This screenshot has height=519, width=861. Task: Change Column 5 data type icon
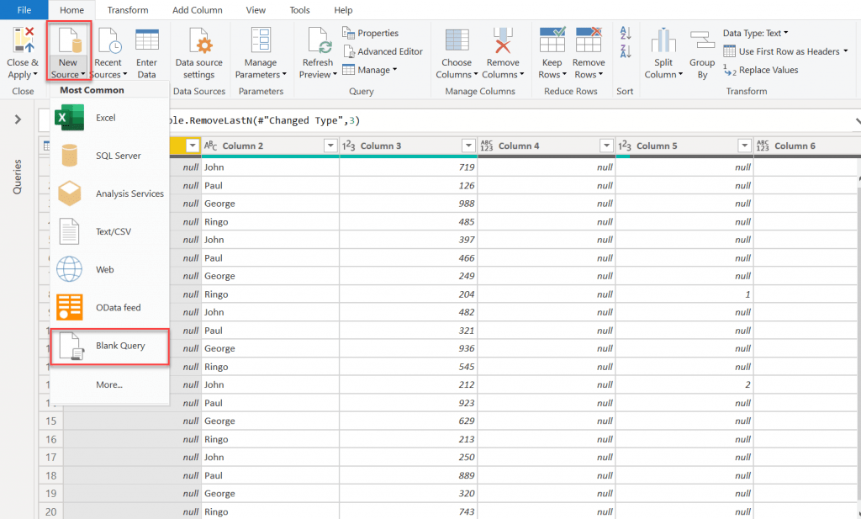pyautogui.click(x=625, y=146)
